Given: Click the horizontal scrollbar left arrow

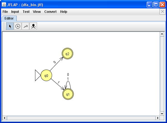Looking at the screenshot, I should click(x=5, y=118).
